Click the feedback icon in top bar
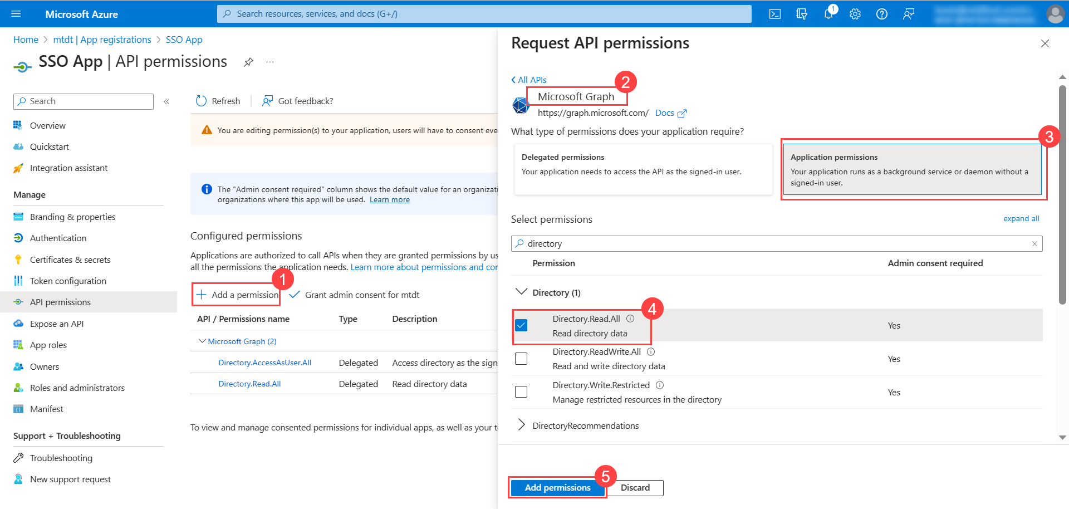 [908, 14]
